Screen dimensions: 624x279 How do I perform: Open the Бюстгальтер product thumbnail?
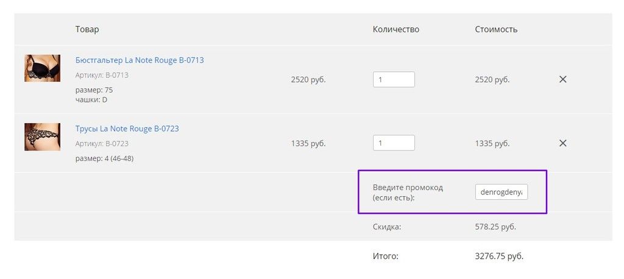[42, 68]
